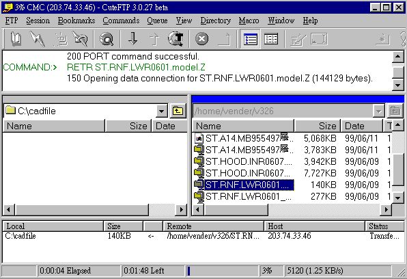Image resolution: width=407 pixels, height=279 pixels.
Task: Sort remote files by Size column
Action: click(x=317, y=126)
